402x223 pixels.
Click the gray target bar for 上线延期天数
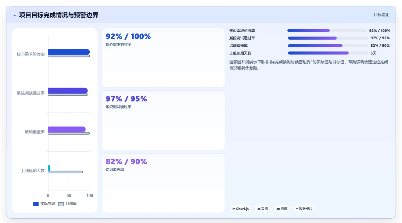coord(65,172)
